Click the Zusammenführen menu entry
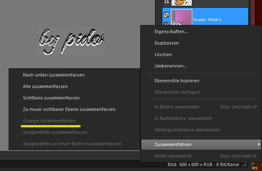Screen dimensions: 262x171 coord(173,144)
